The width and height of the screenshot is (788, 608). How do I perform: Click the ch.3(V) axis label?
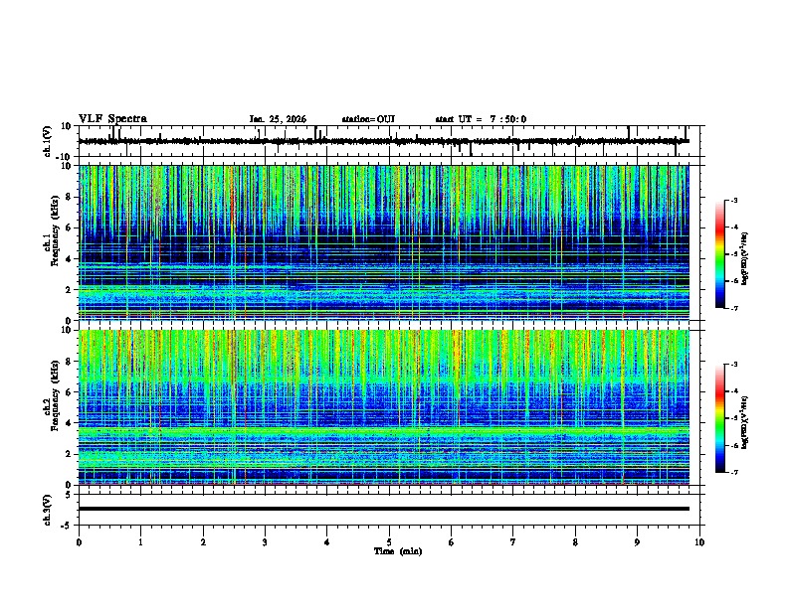(x=47, y=510)
